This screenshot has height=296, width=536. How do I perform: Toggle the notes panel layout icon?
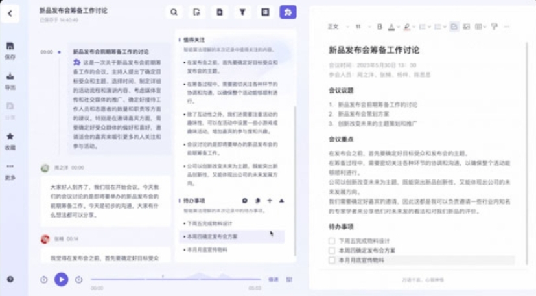265,12
